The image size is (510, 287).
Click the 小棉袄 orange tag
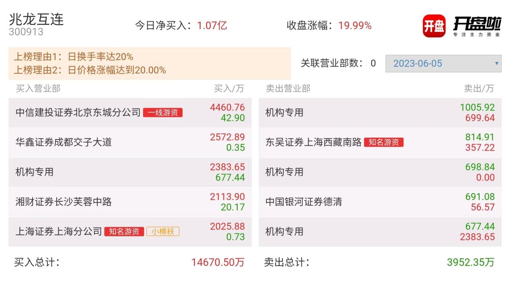pyautogui.click(x=163, y=232)
